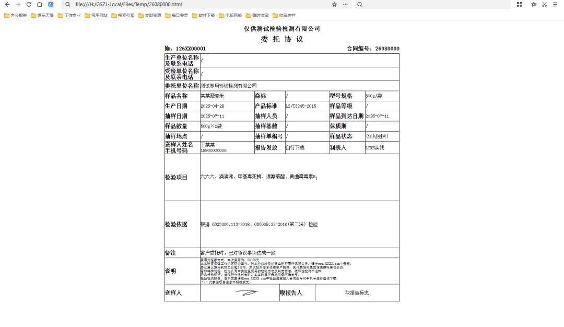Open the 娱乐天限 bookmark folder
The height and width of the screenshot is (327, 564).
tap(42, 16)
